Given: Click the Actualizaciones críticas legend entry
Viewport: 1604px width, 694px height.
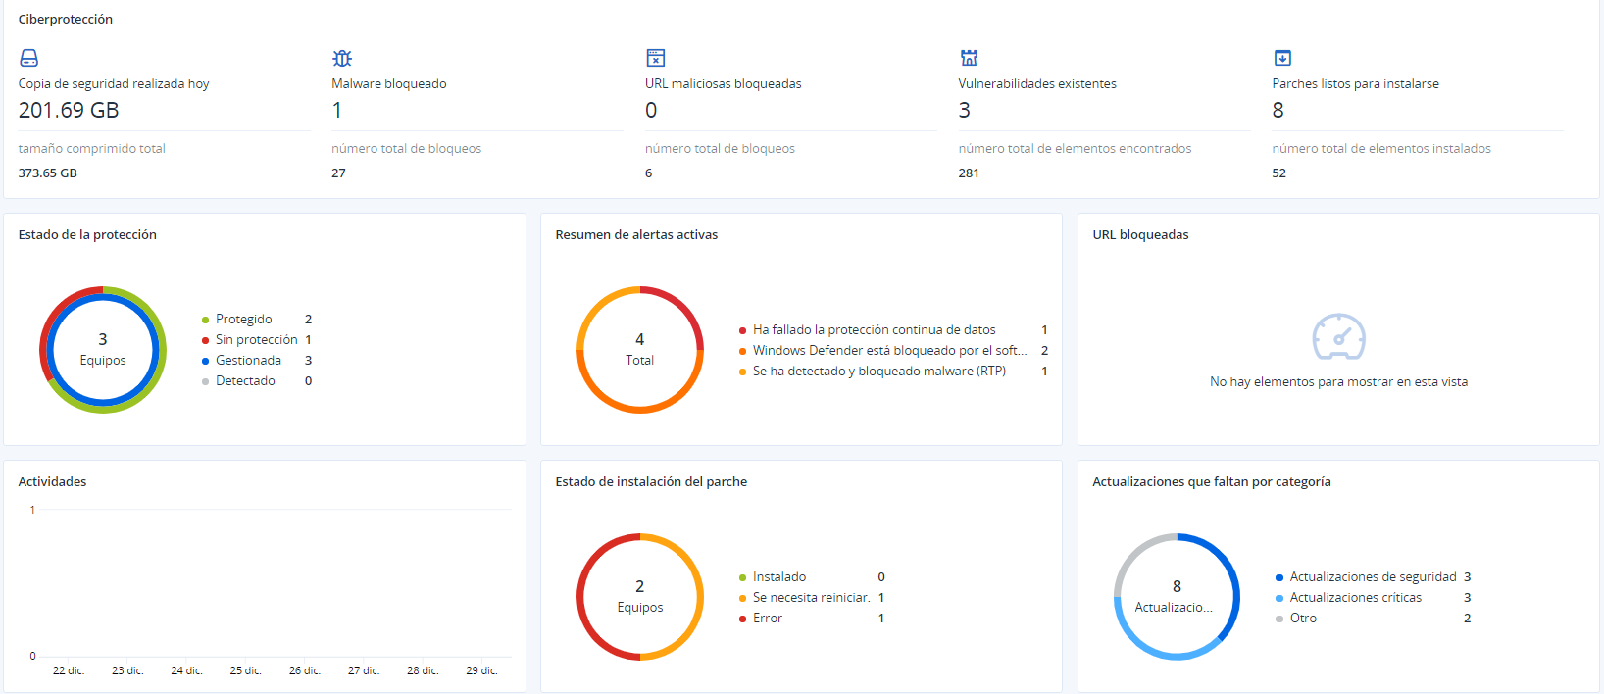Looking at the screenshot, I should (1355, 598).
